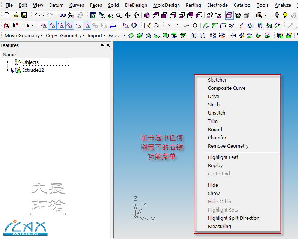Image resolution: width=298 pixels, height=239 pixels.
Task: Open the Electrode menu
Action: click(217, 5)
